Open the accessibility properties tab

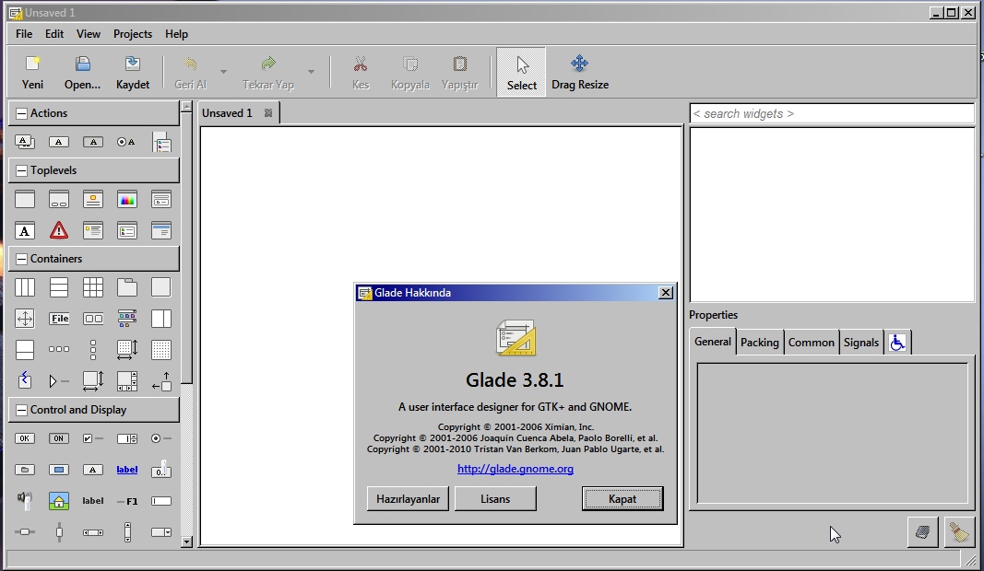coord(897,343)
